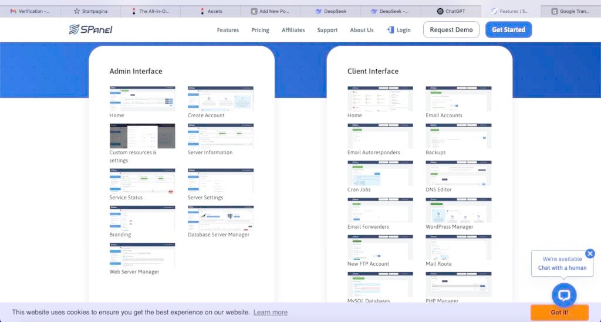
Task: Open the Features menu item
Action: (228, 30)
